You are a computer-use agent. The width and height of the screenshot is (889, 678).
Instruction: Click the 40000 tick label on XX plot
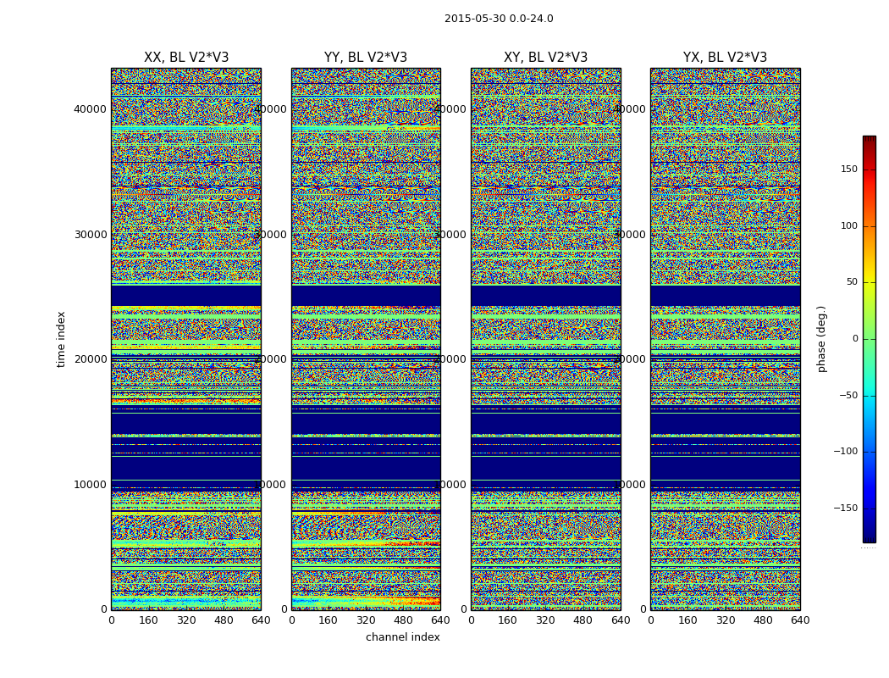[x=90, y=109]
